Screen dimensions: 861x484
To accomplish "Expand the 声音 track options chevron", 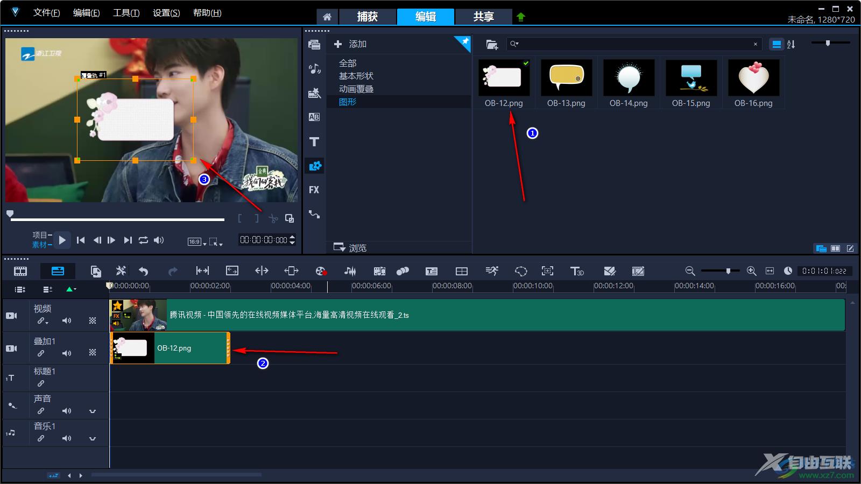I will pyautogui.click(x=93, y=411).
